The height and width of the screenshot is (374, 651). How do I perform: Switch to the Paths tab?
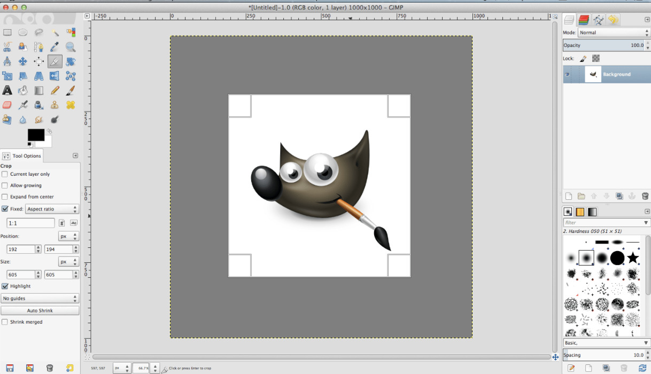598,20
